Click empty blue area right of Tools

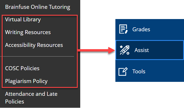164,71
